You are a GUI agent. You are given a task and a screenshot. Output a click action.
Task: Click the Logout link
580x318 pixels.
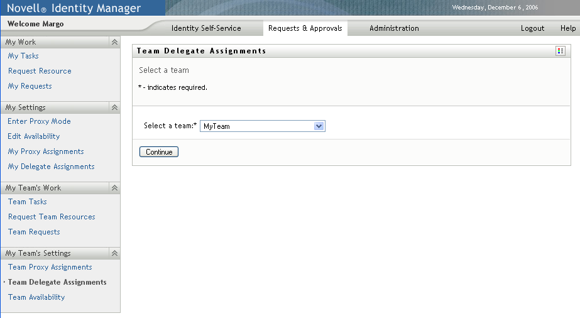pyautogui.click(x=532, y=28)
